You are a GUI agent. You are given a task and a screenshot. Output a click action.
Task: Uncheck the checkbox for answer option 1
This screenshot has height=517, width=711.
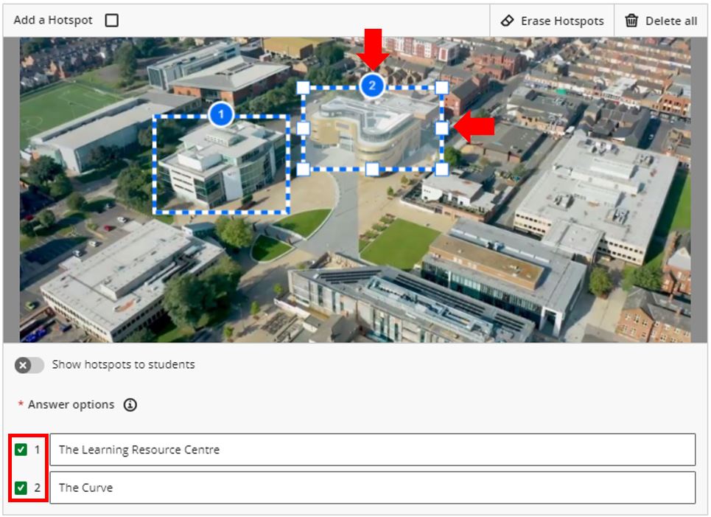21,449
